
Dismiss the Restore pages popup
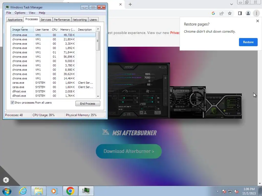point(257,21)
